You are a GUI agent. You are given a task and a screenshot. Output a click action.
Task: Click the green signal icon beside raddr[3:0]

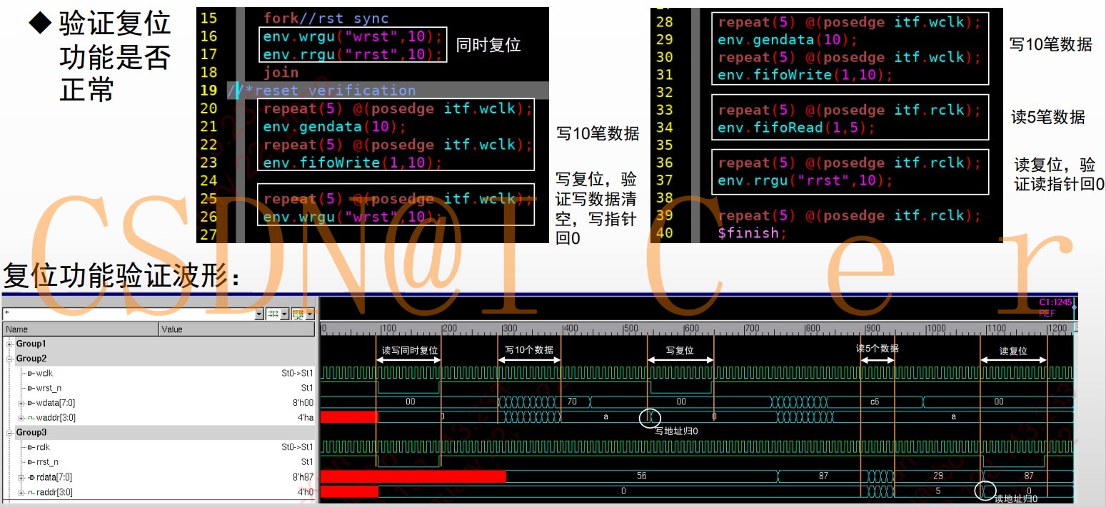(31, 492)
